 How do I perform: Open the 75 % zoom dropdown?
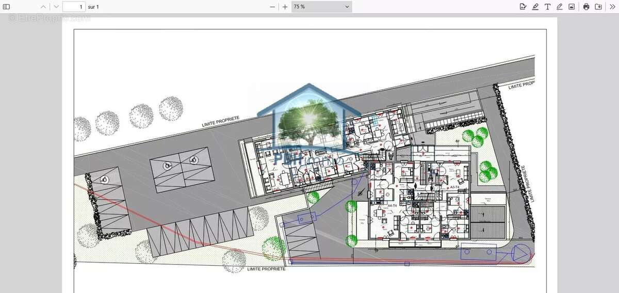pyautogui.click(x=321, y=7)
